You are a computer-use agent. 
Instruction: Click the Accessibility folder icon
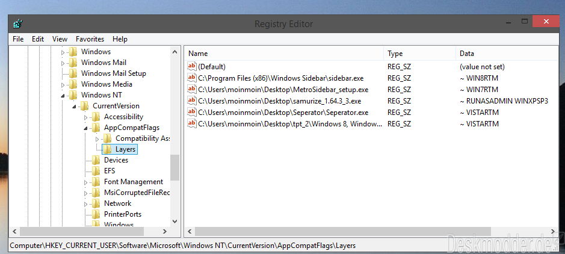tap(96, 117)
